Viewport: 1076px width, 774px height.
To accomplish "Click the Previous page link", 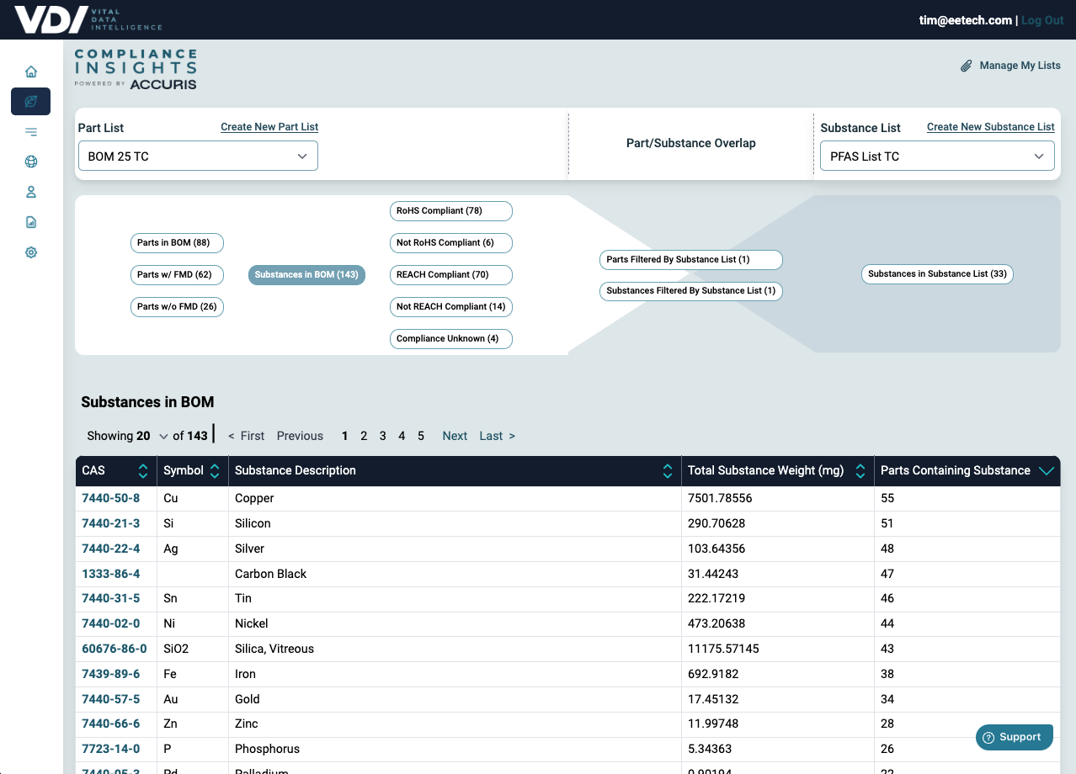I will [300, 436].
